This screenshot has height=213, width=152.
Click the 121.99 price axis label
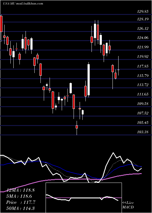[143, 47]
